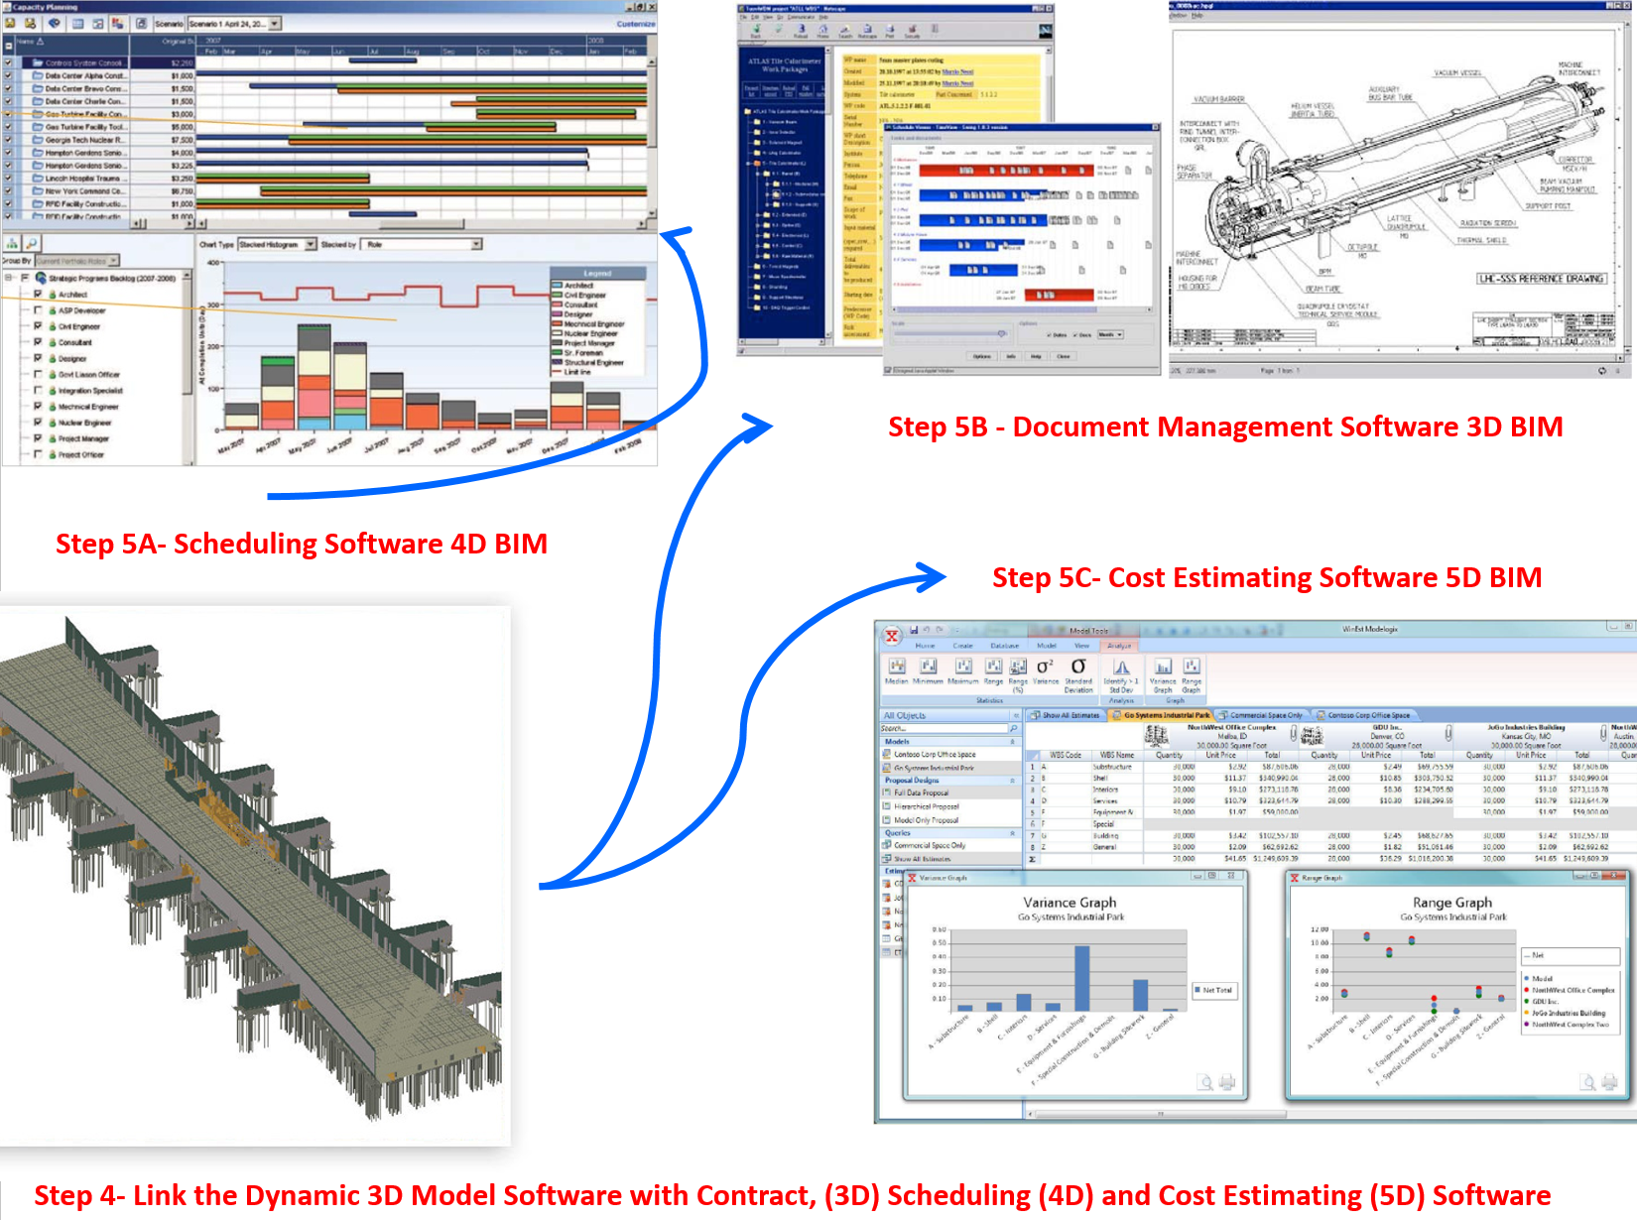Click the Search field in All Objects panel
This screenshot has width=1637, height=1220.
[x=944, y=728]
